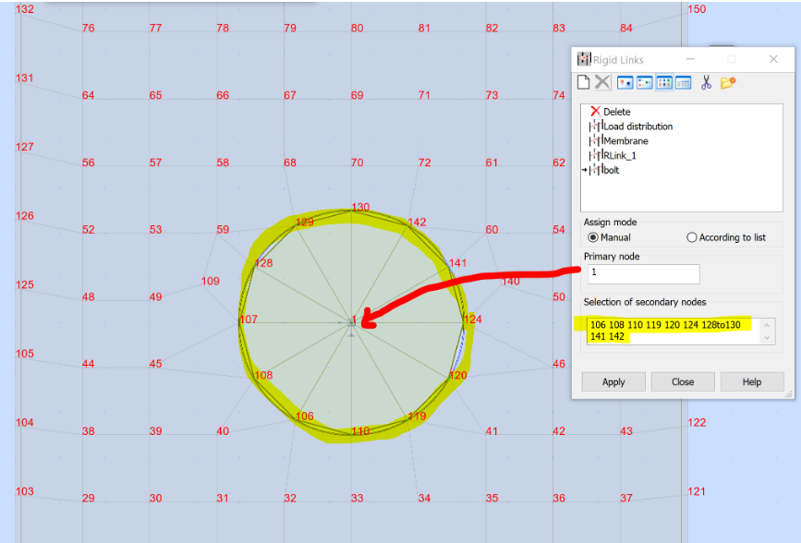Choose the RLink_1 definition
The image size is (801, 543).
coord(621,156)
